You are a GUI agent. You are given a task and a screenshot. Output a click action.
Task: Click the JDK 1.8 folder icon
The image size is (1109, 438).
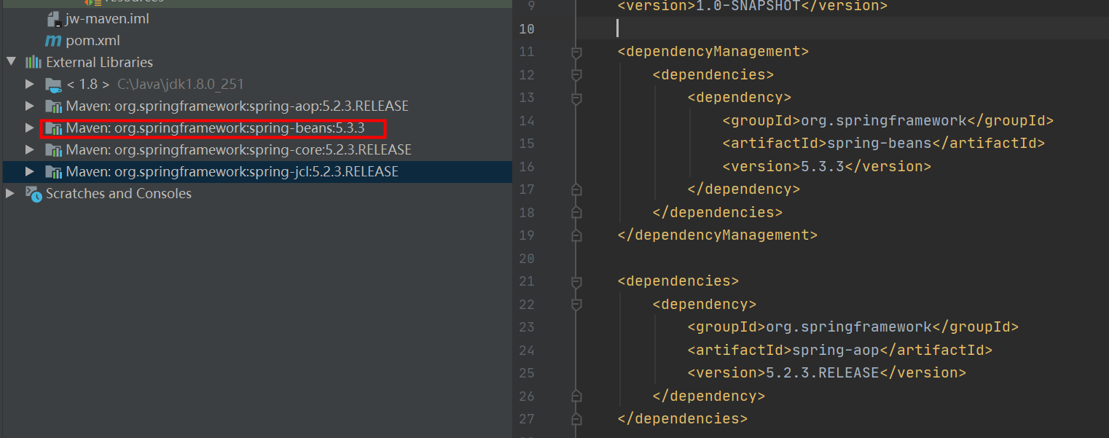click(x=53, y=85)
